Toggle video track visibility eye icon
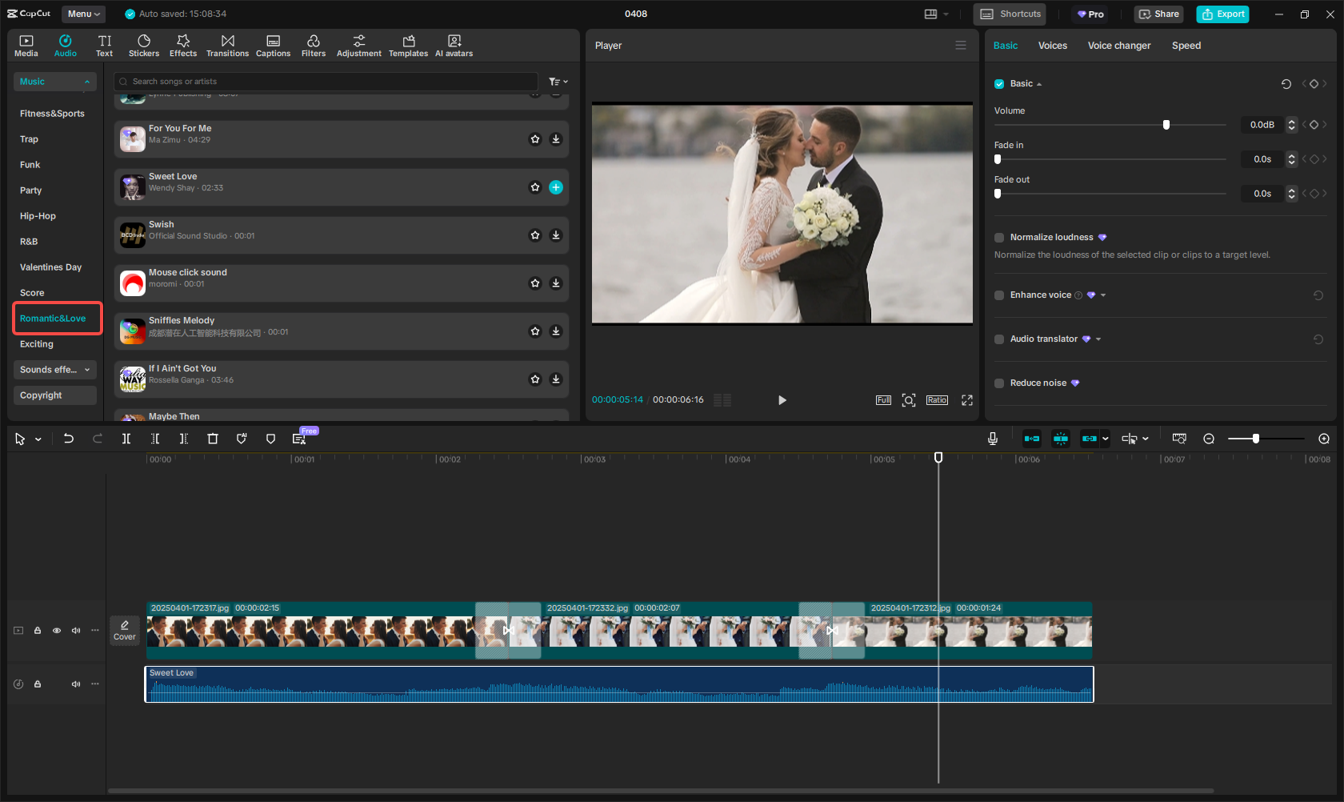The height and width of the screenshot is (802, 1344). (x=57, y=631)
